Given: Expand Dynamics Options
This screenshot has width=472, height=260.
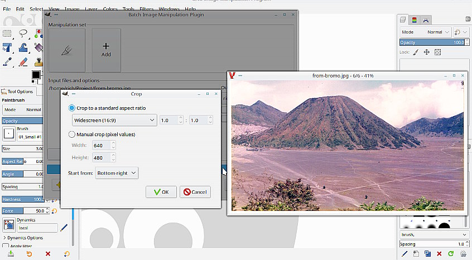Looking at the screenshot, I should 23,238.
